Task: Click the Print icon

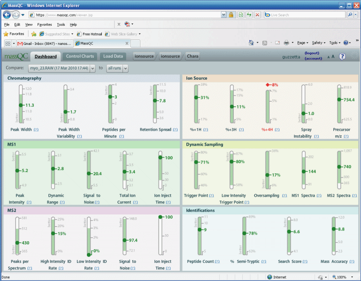Action: [x=286, y=43]
